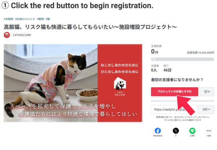Click the コピー button

[207, 109]
